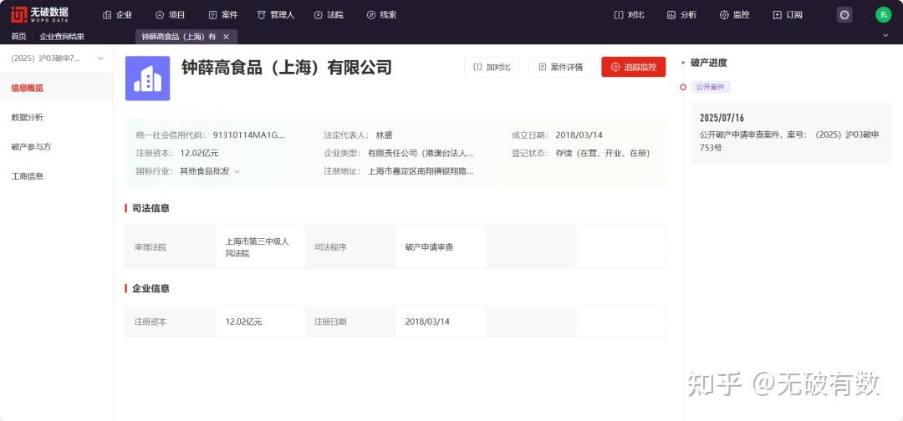Open the 法院 menu
This screenshot has height=421, width=903.
pyautogui.click(x=329, y=15)
